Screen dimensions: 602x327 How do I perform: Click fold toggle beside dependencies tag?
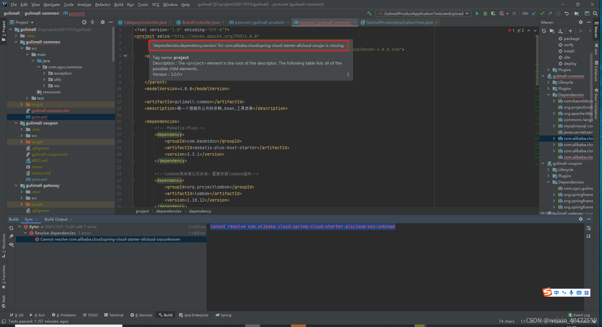(x=133, y=122)
